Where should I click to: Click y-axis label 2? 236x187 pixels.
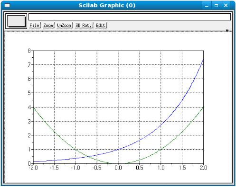[x=29, y=135]
